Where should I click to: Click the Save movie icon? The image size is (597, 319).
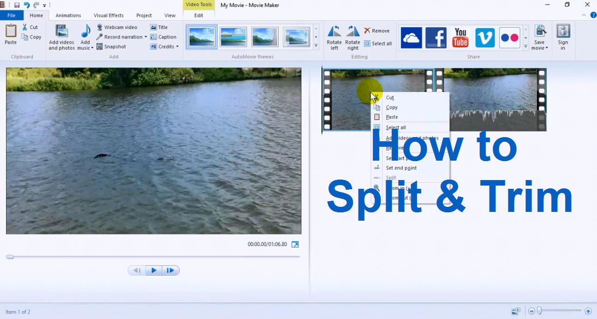tap(540, 31)
